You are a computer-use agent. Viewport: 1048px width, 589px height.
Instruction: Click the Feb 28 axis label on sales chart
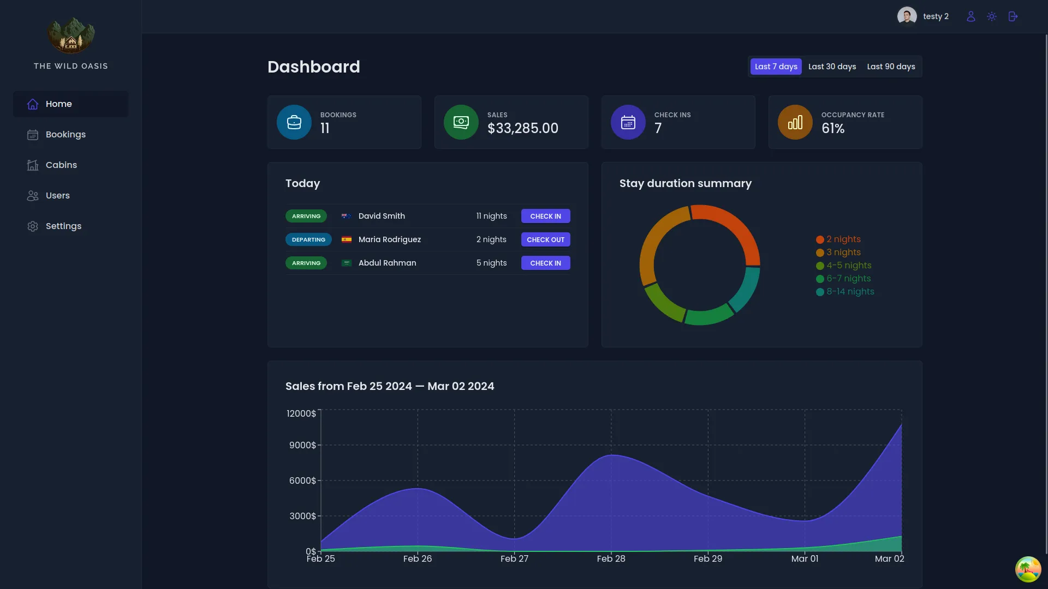pos(611,558)
